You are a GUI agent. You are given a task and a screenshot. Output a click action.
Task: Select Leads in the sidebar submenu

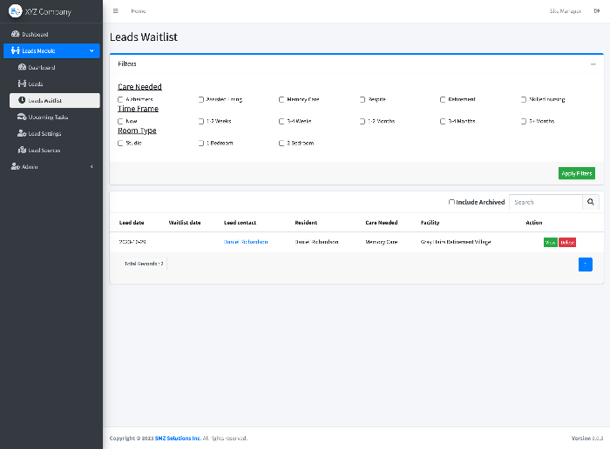click(35, 84)
